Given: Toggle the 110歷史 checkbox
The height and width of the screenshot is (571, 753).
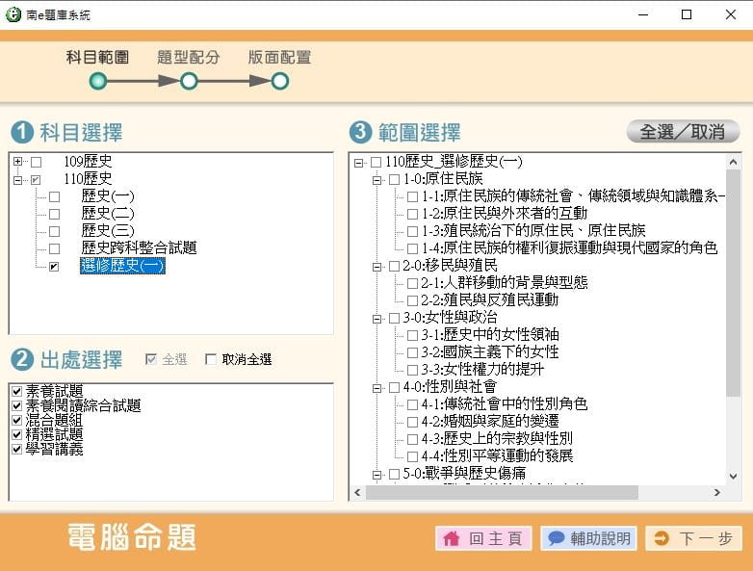Looking at the screenshot, I should coord(36,180).
